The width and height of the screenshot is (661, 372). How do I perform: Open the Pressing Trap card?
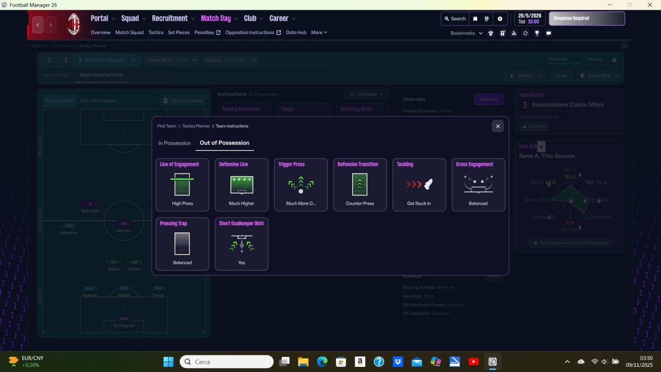click(x=182, y=244)
